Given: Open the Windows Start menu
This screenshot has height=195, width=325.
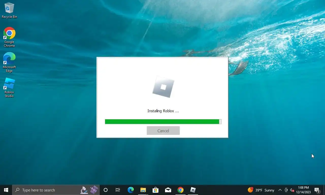Looking at the screenshot, I should [x=6, y=190].
